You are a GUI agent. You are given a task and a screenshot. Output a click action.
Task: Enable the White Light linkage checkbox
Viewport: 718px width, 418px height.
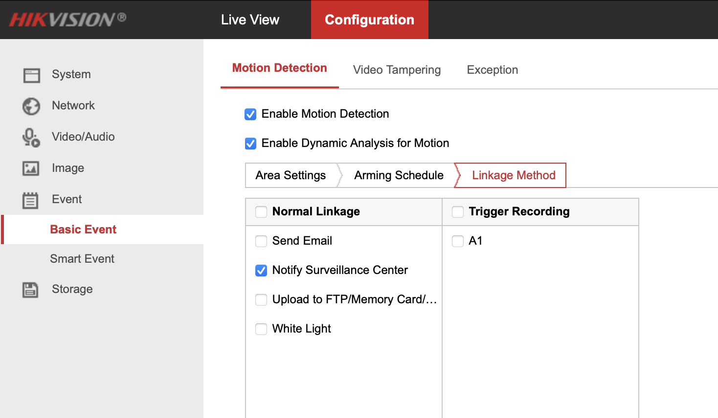tap(261, 329)
